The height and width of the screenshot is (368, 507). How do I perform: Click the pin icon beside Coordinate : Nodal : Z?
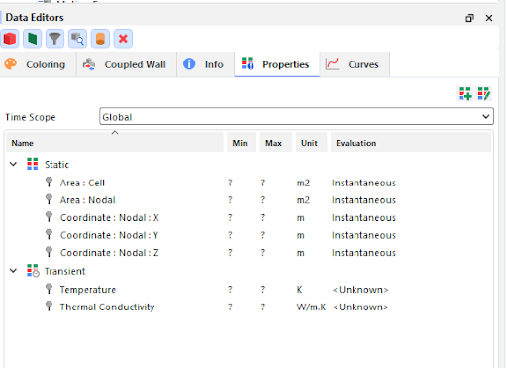[49, 252]
